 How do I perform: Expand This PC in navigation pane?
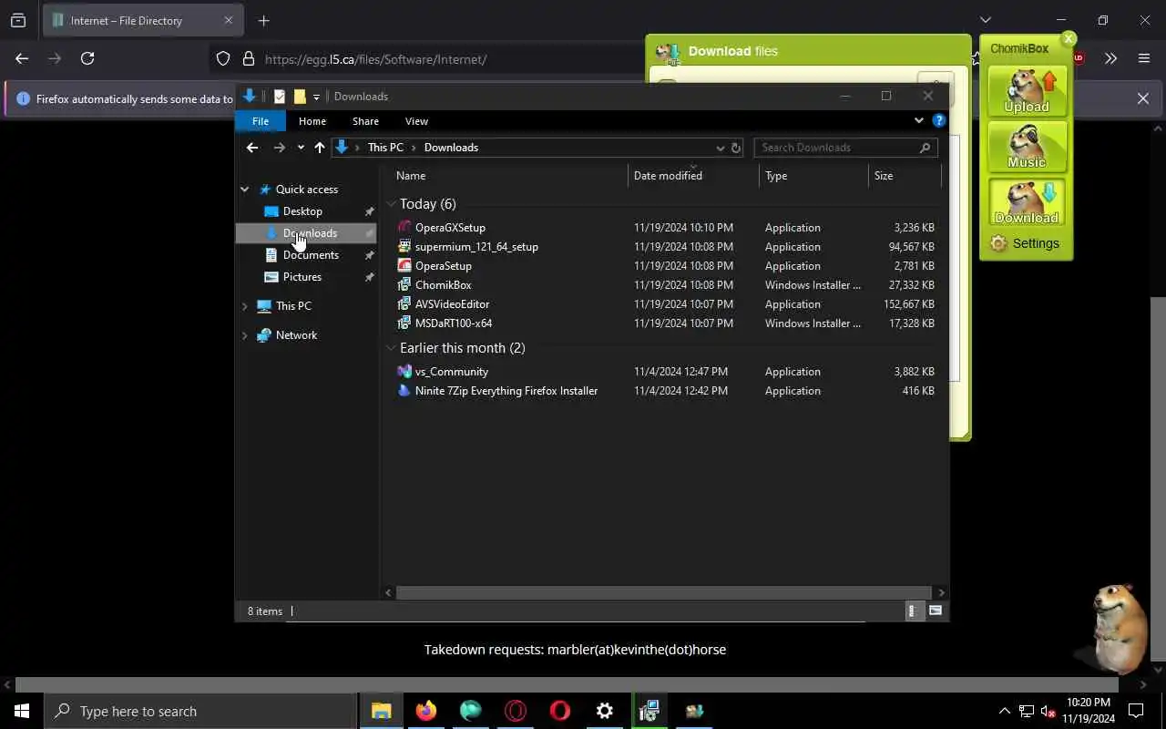coord(245,306)
